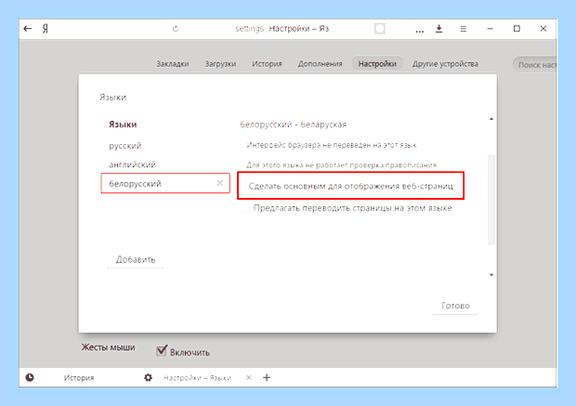Image resolution: width=576 pixels, height=406 pixels.
Task: Open the Другие устройства tab
Action: [x=445, y=63]
